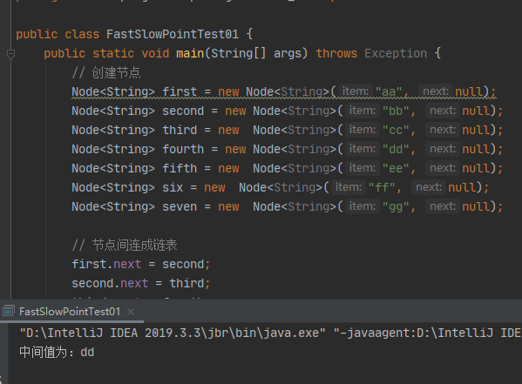Image resolution: width=522 pixels, height=384 pixels.
Task: Click the Exception type in the throws clause
Action: point(396,54)
